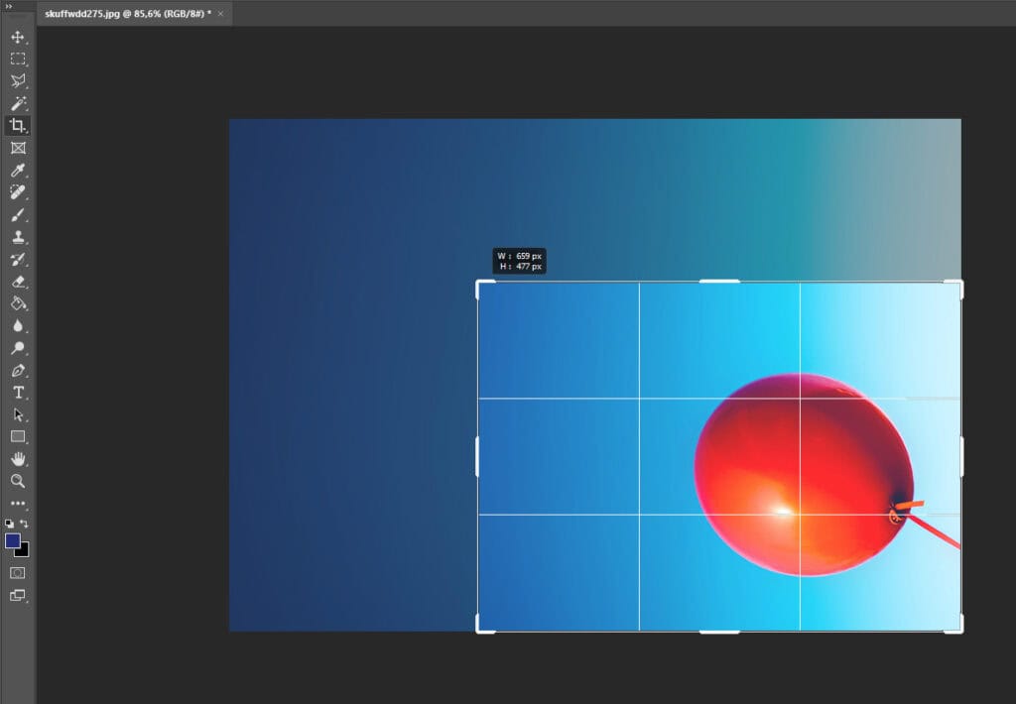This screenshot has height=704, width=1016.
Task: Select the Eraser tool
Action: pos(17,281)
